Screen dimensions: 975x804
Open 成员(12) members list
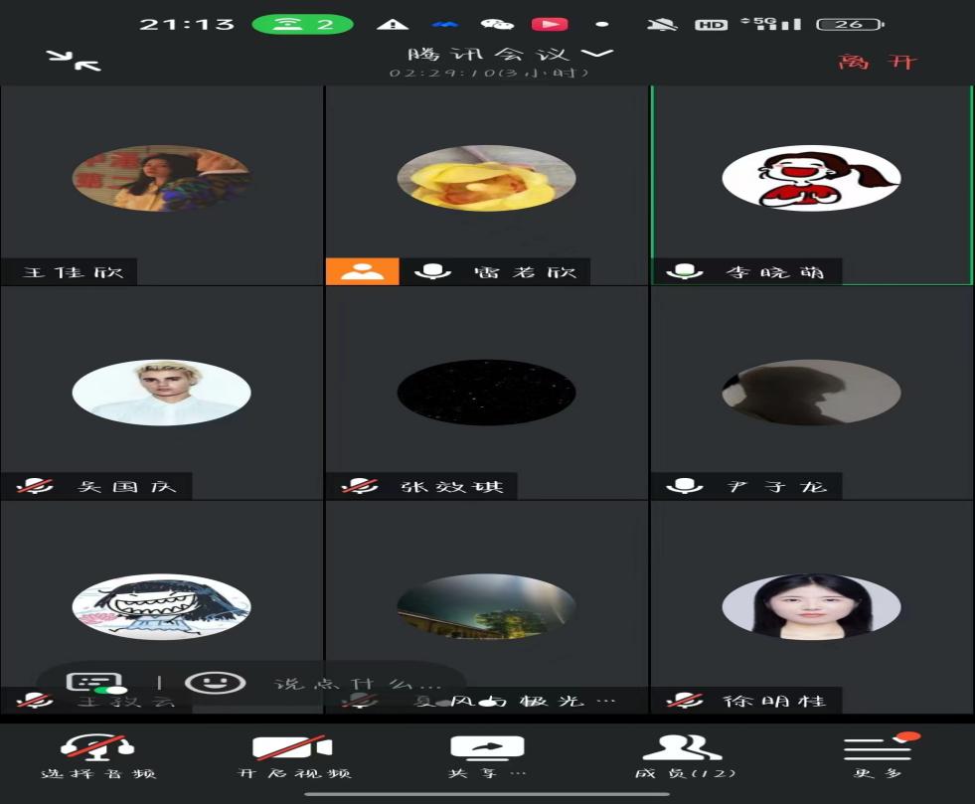pos(684,756)
